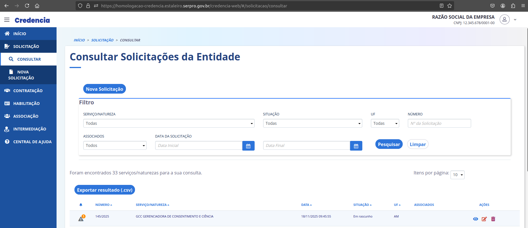
Task: Open CONTRATAÇÃO in the sidebar
Action: [x=28, y=90]
